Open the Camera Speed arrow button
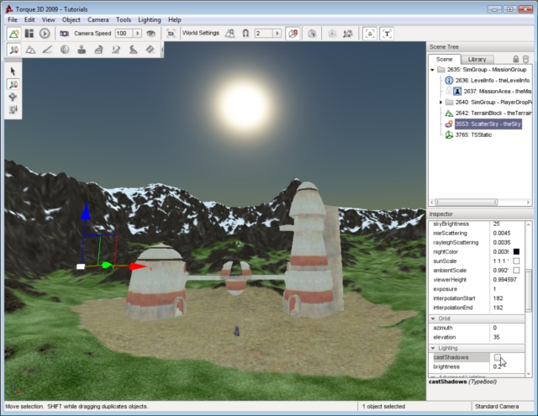This screenshot has width=538, height=416. point(136,33)
